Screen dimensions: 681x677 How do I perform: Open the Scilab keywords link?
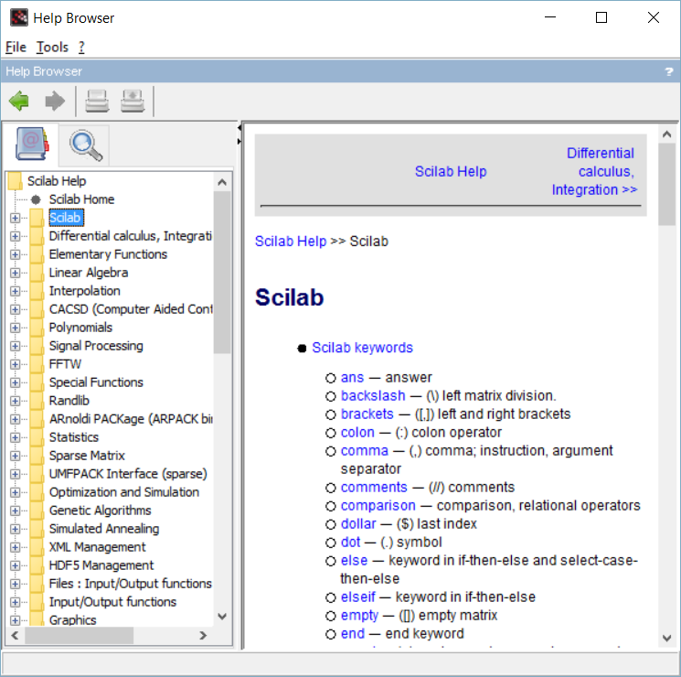(362, 348)
